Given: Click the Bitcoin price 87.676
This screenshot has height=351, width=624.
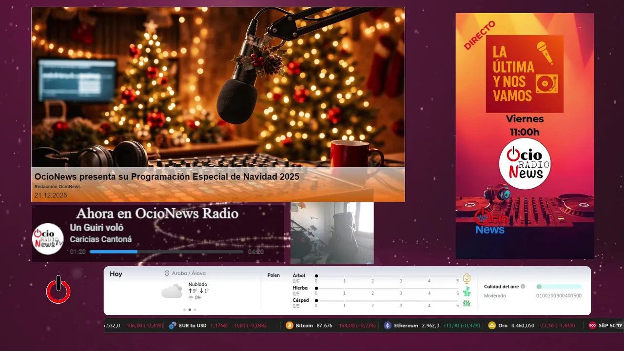Looking at the screenshot, I should tap(324, 326).
